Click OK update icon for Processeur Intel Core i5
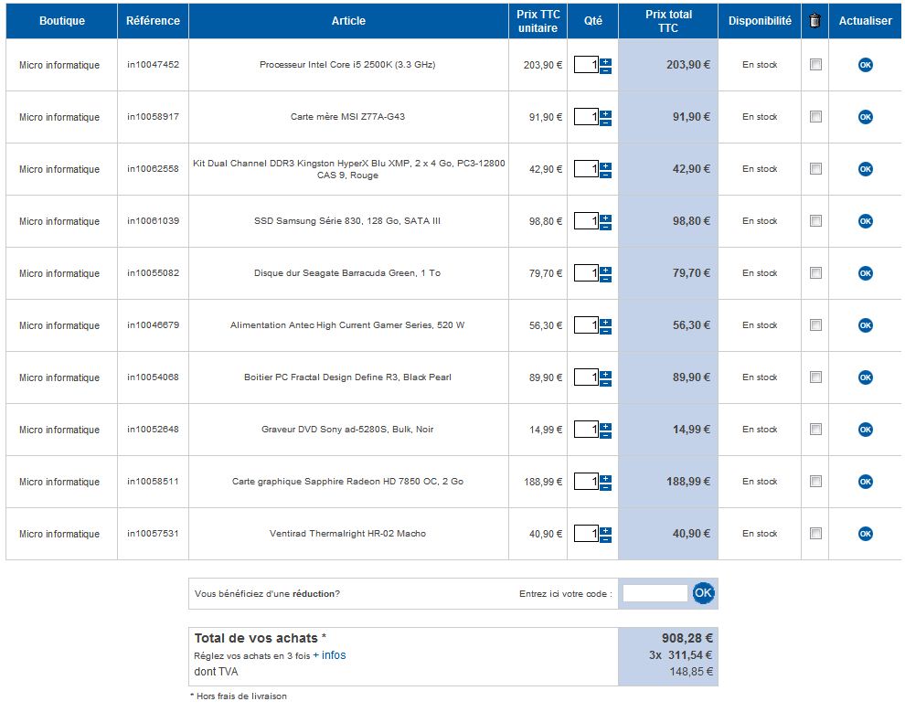 (865, 65)
